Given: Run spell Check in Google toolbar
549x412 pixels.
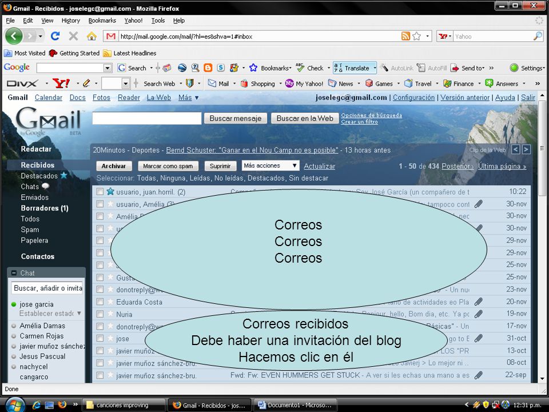Looking at the screenshot, I should (310, 68).
